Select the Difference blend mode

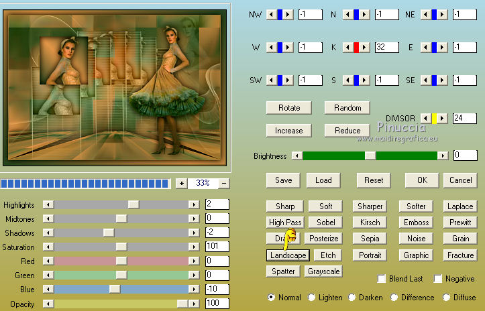[394, 298]
